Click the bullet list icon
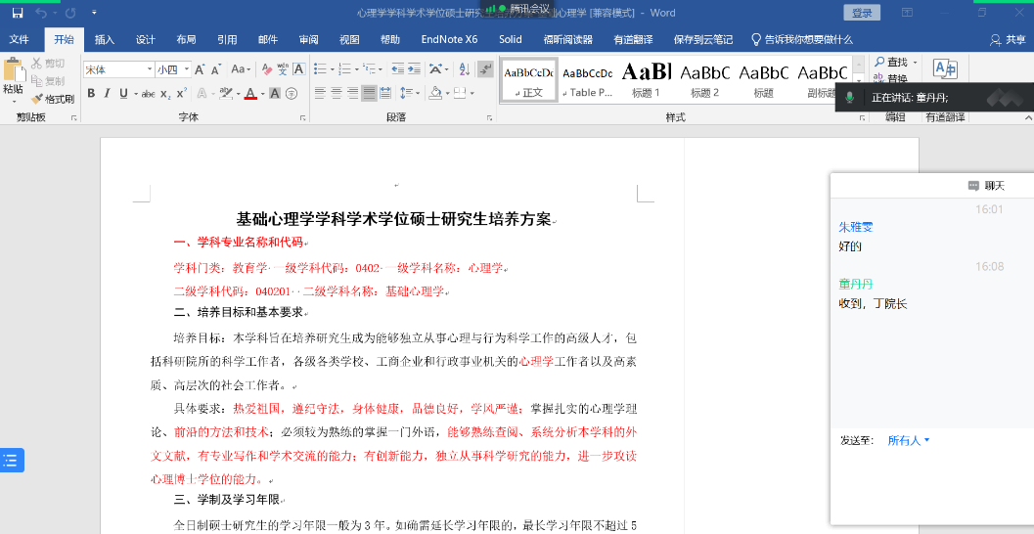This screenshot has width=1034, height=534. coord(320,69)
